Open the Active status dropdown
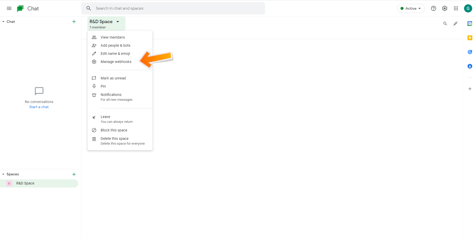The height and width of the screenshot is (239, 476). click(x=411, y=8)
